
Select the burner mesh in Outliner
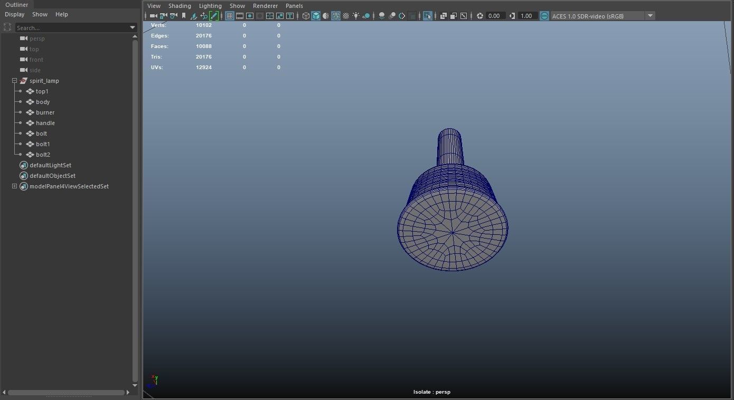[45, 112]
